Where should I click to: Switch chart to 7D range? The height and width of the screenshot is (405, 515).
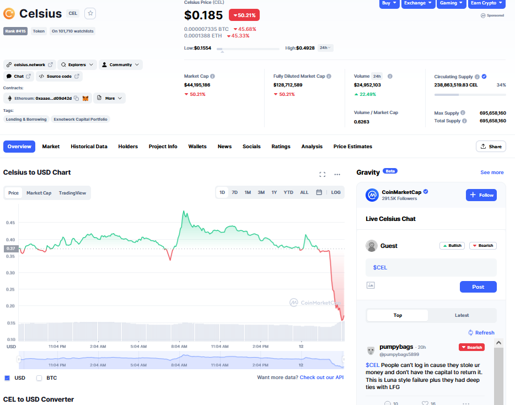coord(234,192)
